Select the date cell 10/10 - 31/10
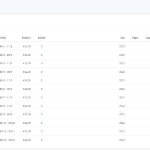 (x=7, y=123)
